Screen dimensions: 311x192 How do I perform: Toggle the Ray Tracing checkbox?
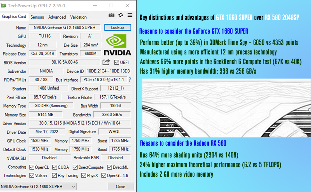click(x=55, y=175)
